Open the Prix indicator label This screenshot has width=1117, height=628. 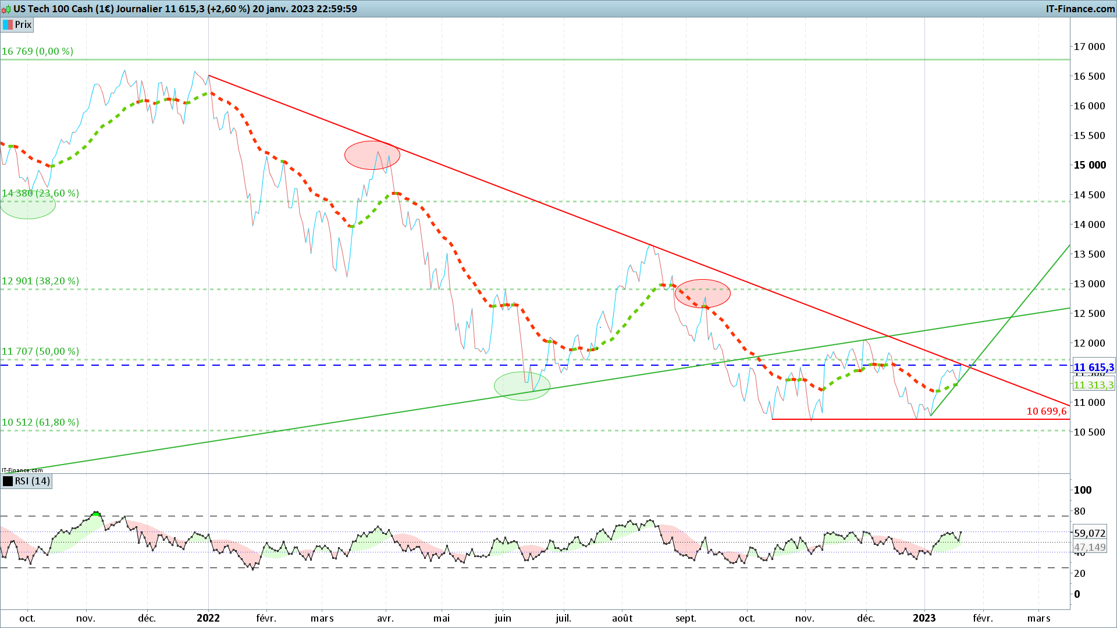pos(23,24)
